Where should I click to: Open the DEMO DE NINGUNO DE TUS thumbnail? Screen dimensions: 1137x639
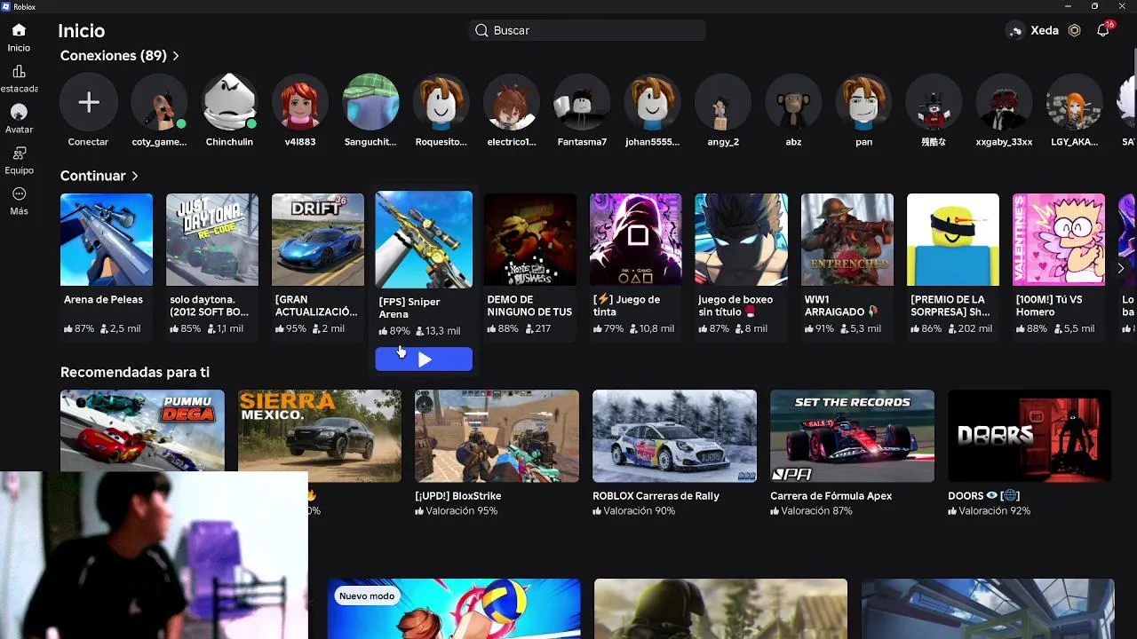pos(529,240)
